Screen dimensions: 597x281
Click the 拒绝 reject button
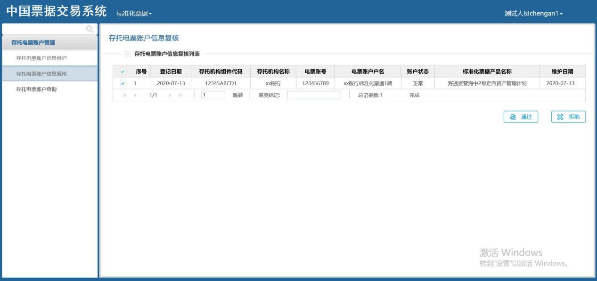tap(568, 117)
